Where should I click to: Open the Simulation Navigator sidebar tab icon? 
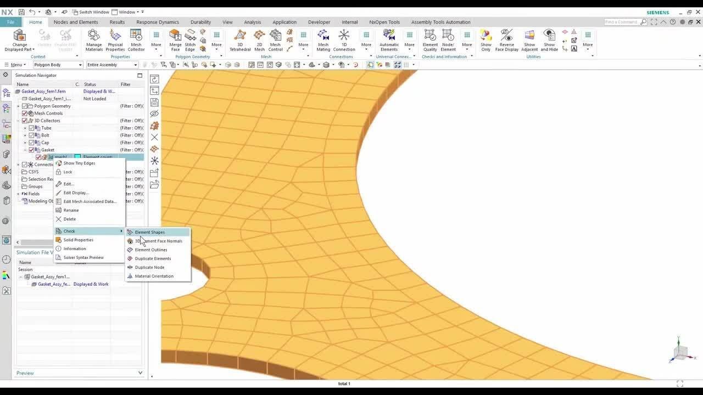click(7, 93)
